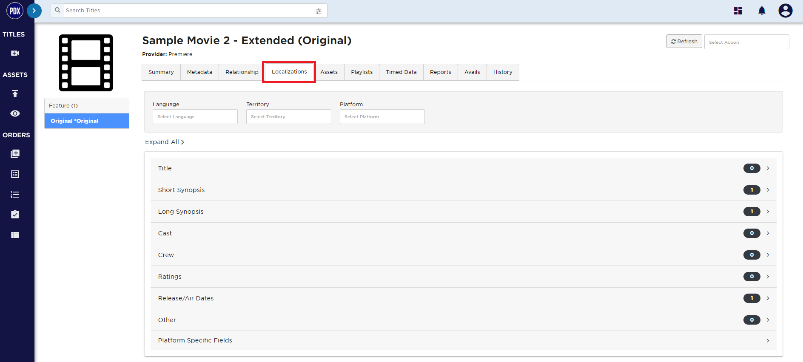The image size is (803, 362).
Task: Click the Ratings row label
Action: click(170, 277)
